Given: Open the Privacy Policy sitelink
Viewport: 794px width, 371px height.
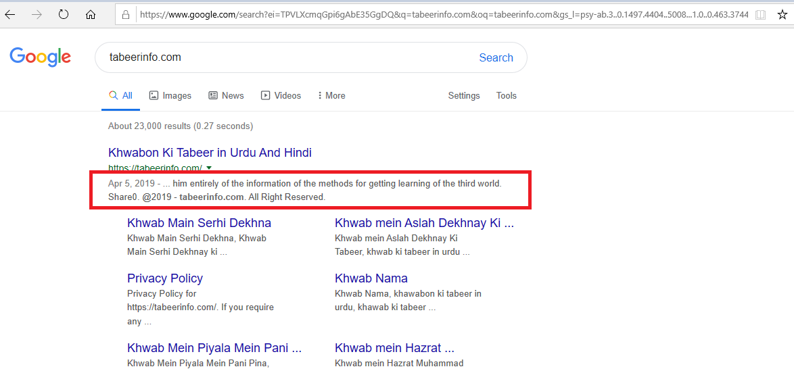Looking at the screenshot, I should click(164, 278).
